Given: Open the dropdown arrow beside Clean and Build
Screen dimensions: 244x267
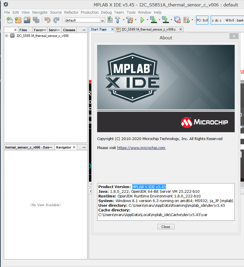Looking at the screenshot, I should 136,20.
